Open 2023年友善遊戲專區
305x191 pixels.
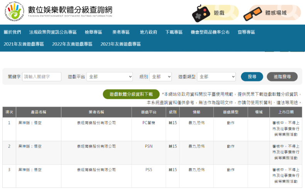click(120, 44)
